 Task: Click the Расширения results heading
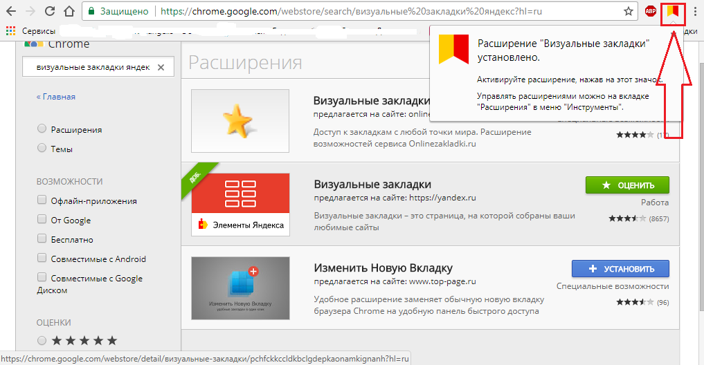[x=245, y=62]
